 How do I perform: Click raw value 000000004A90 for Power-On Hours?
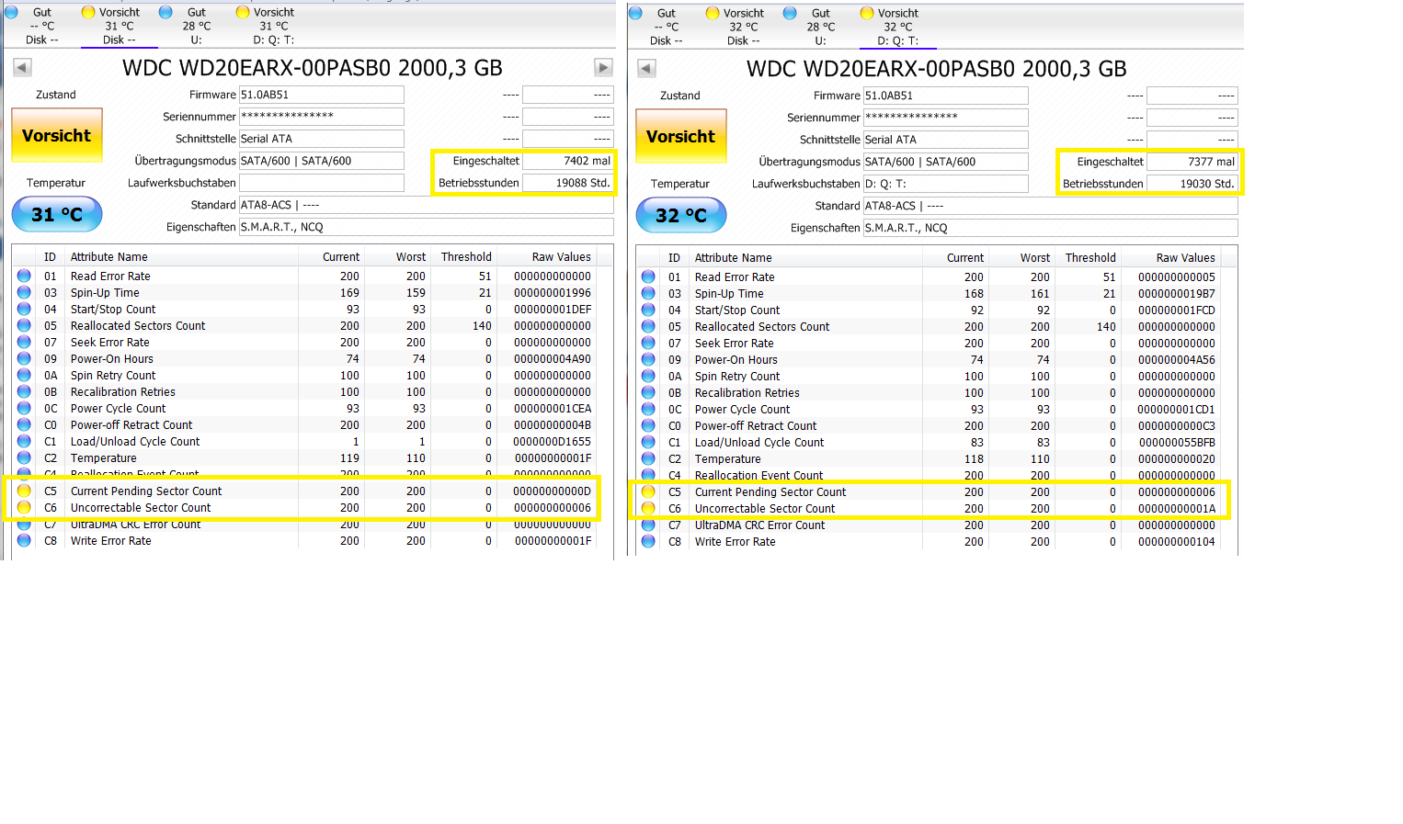[552, 358]
